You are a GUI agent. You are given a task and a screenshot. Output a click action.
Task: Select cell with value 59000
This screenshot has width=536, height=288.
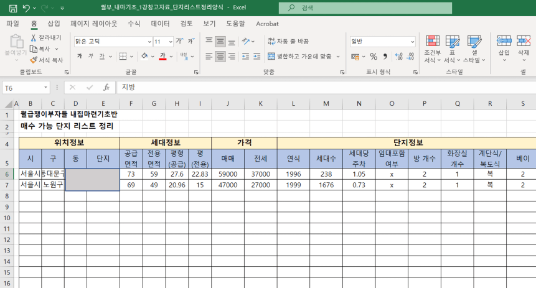(x=228, y=174)
